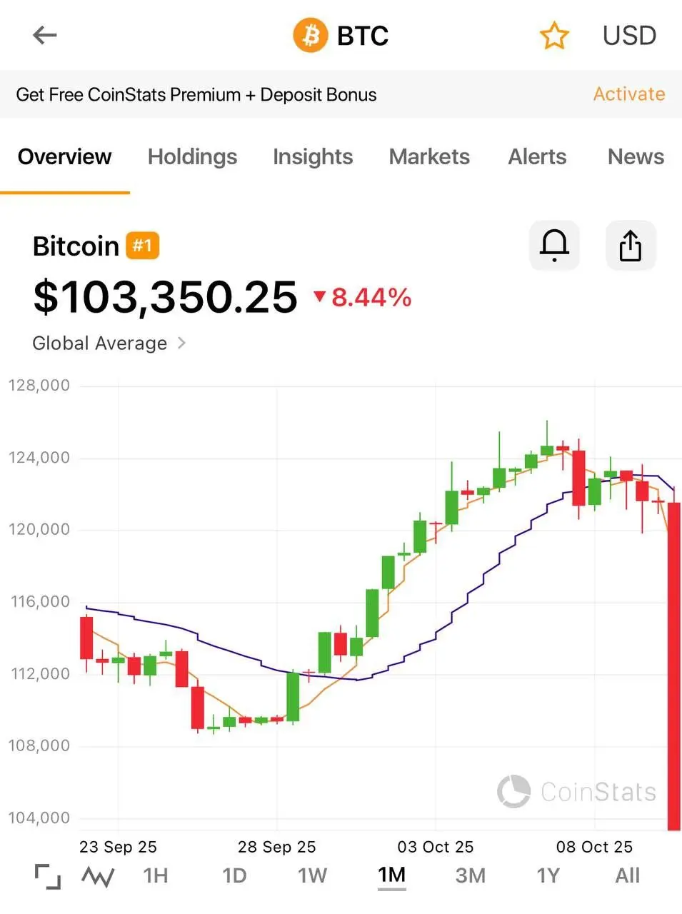Screen dimensions: 682x914
Task: Toggle the favorite star icon
Action: pyautogui.click(x=553, y=36)
